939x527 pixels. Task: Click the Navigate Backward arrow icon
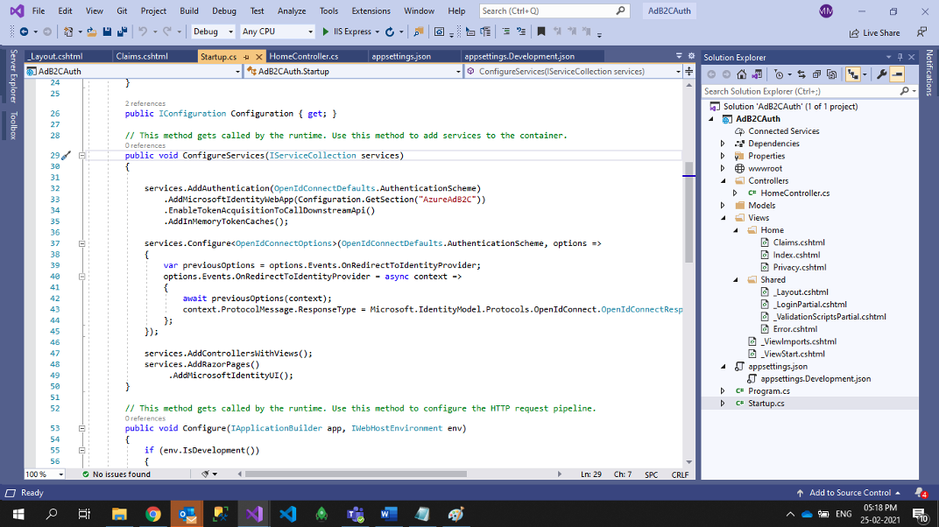24,32
